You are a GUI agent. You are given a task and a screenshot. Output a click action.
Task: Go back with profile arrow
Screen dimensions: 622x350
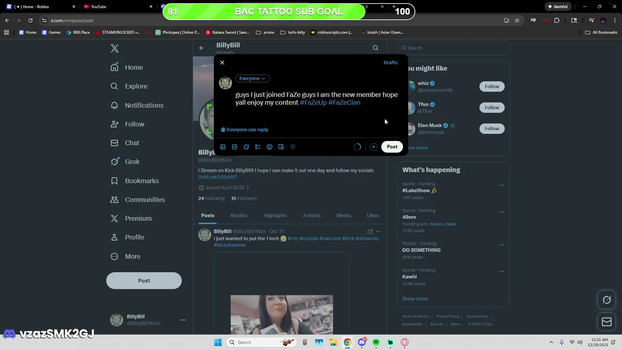tap(202, 48)
